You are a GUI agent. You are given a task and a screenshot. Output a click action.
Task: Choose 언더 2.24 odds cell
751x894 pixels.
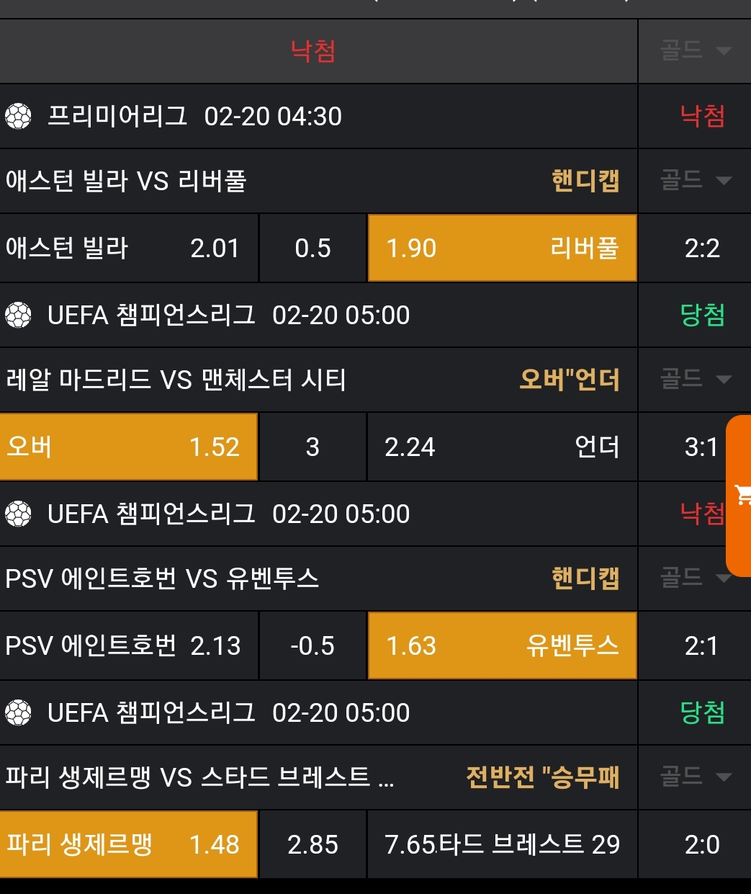pos(502,447)
